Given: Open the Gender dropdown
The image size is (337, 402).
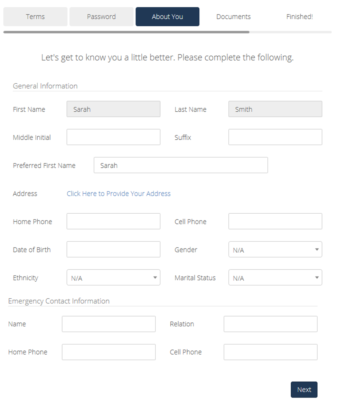Looking at the screenshot, I should (x=275, y=249).
